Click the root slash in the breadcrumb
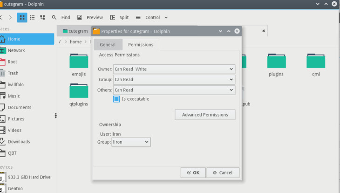Image resolution: width=340 pixels, height=193 pixels. tap(60, 41)
